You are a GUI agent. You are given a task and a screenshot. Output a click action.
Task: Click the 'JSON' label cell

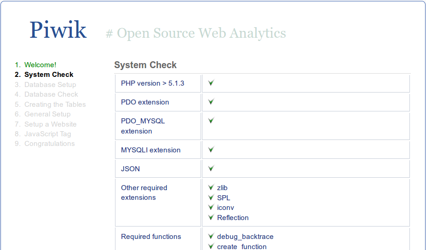[x=158, y=169]
